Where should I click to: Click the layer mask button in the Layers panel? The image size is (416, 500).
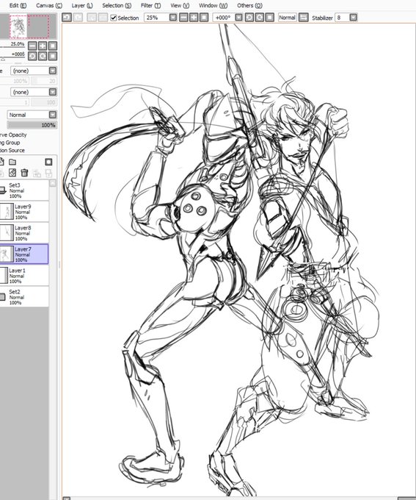point(48,162)
